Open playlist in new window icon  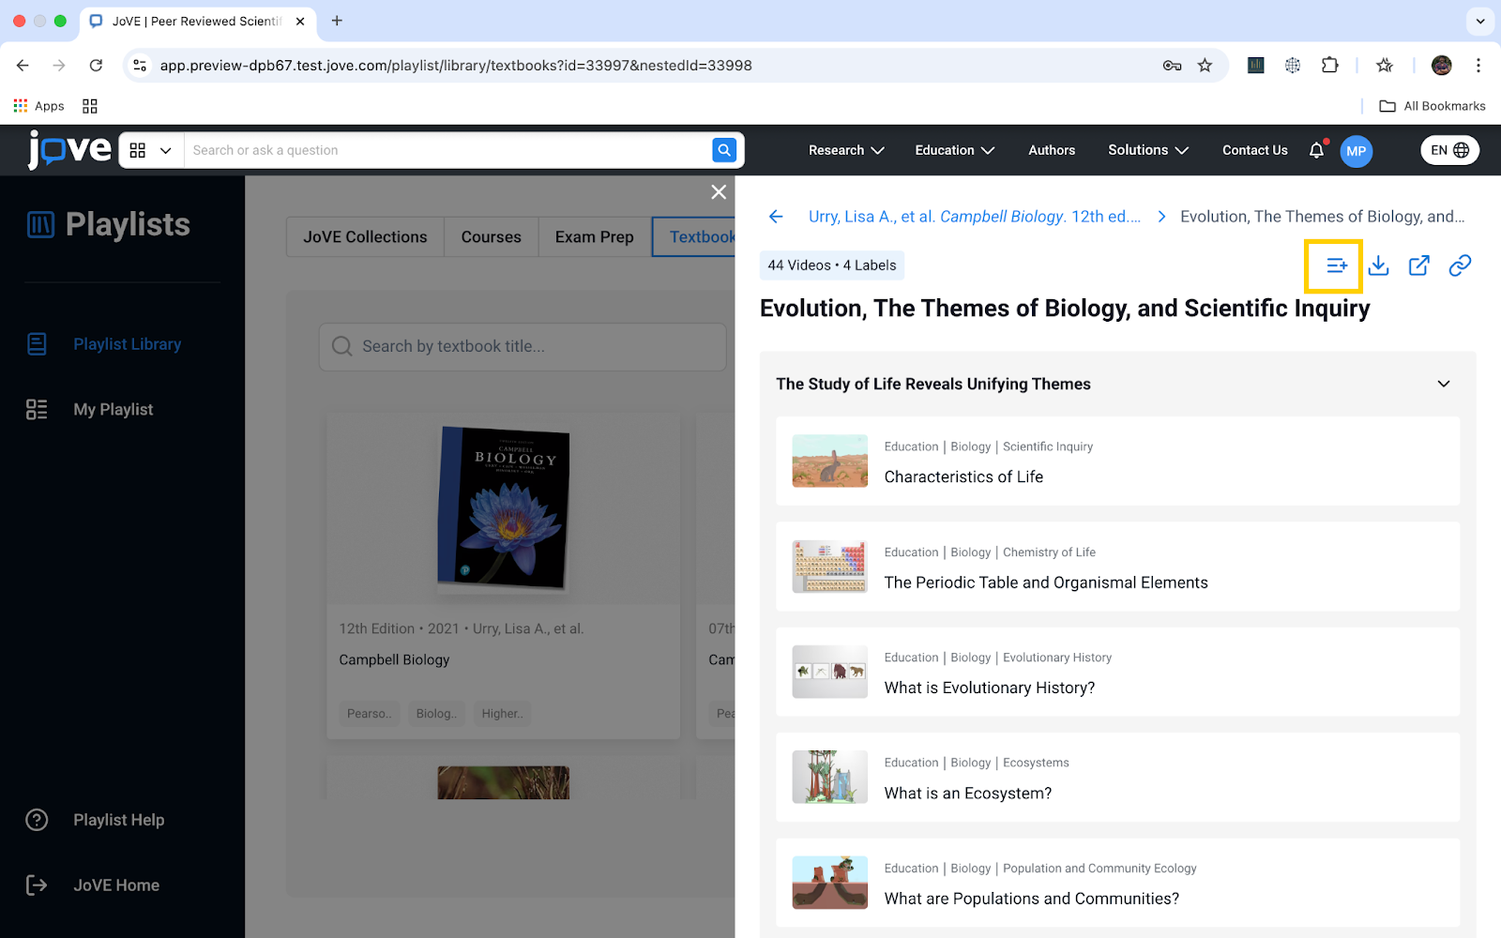pos(1419,266)
